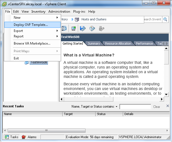Open the View menu
Screen dimensions: 172x142
[25, 12]
